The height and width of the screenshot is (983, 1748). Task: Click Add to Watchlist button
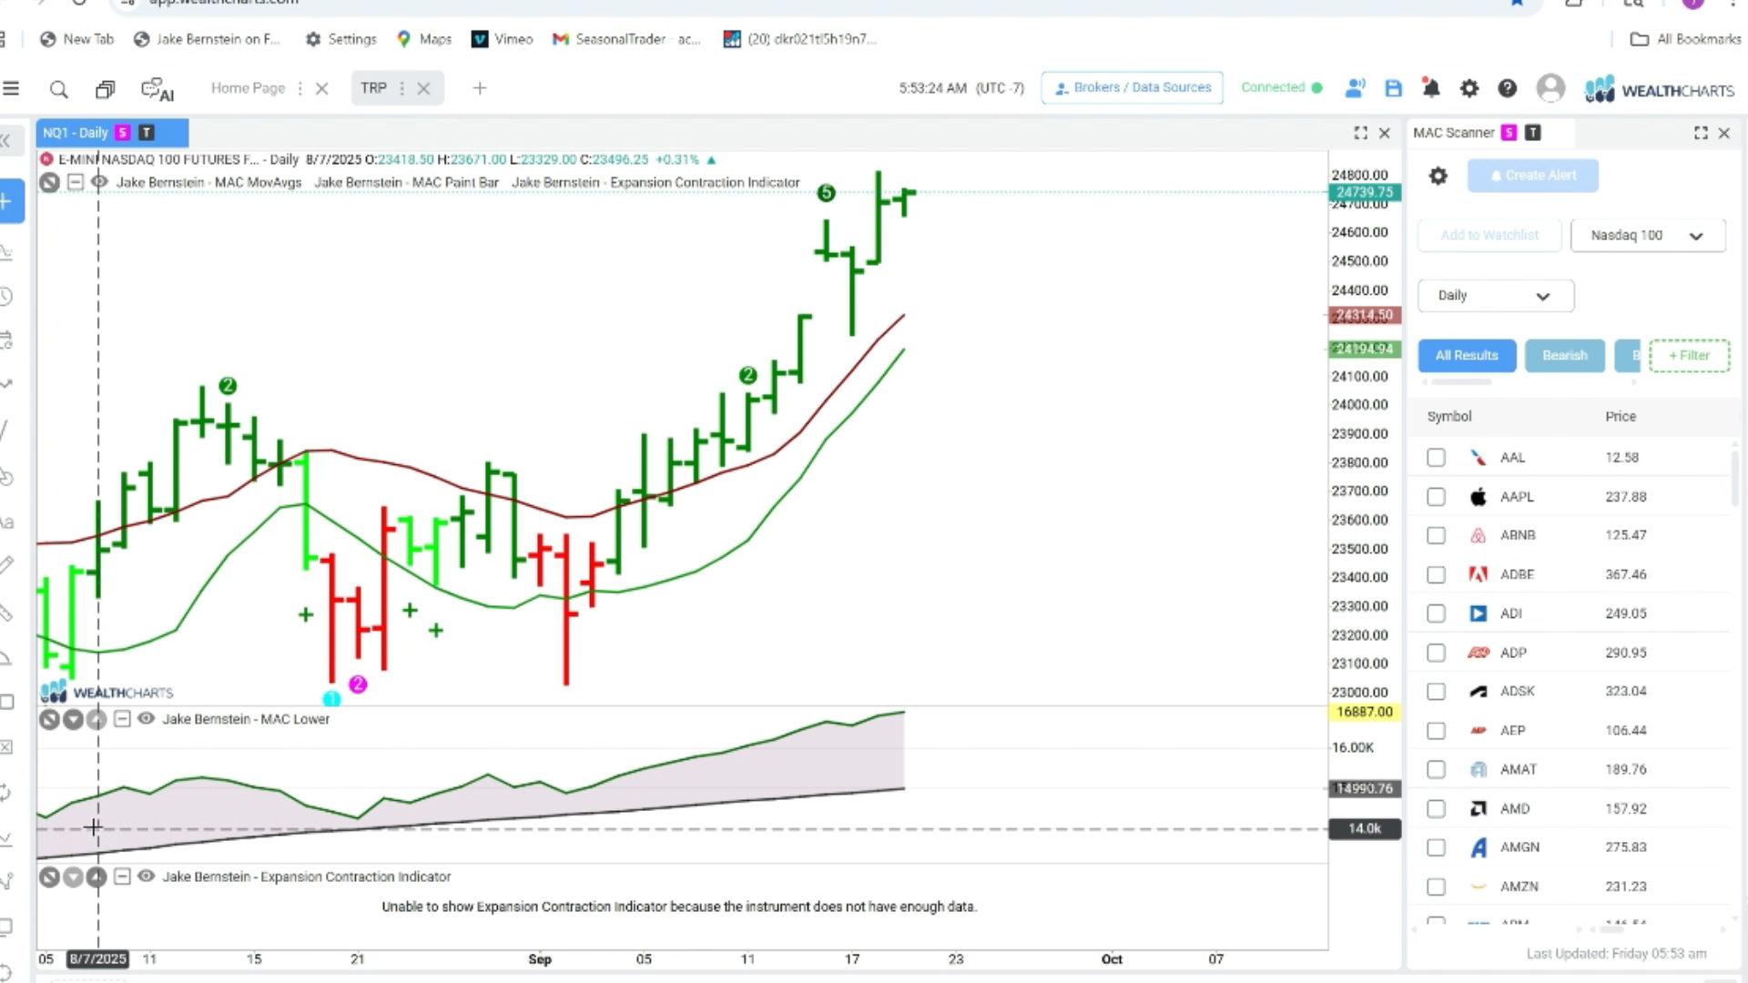point(1489,236)
